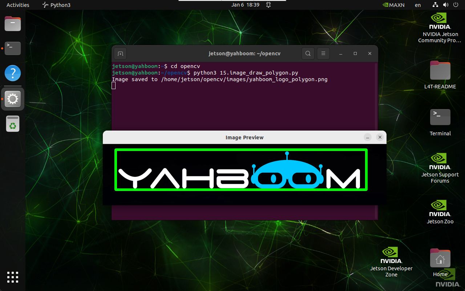Minimize the Image Preview window
This screenshot has width=465, height=291.
point(368,137)
